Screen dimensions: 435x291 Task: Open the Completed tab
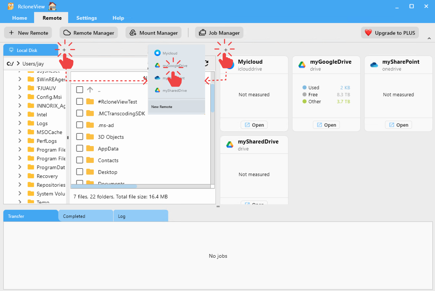(x=74, y=216)
